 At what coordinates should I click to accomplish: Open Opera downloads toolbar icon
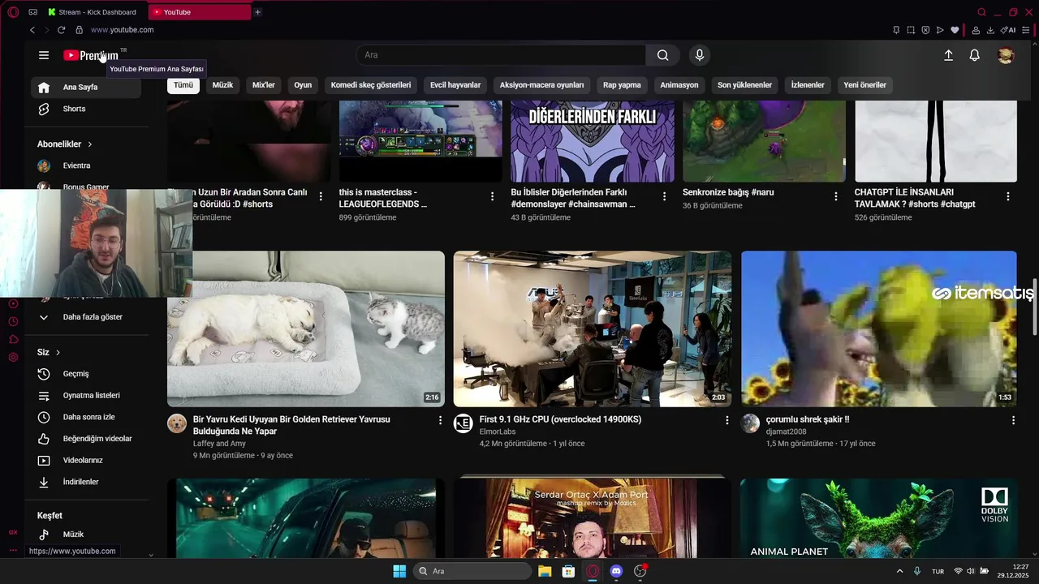(x=990, y=30)
